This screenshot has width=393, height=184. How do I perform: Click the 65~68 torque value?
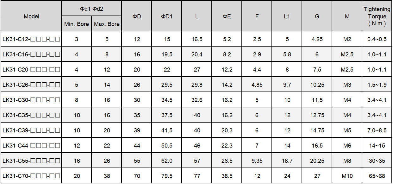[x=377, y=176]
